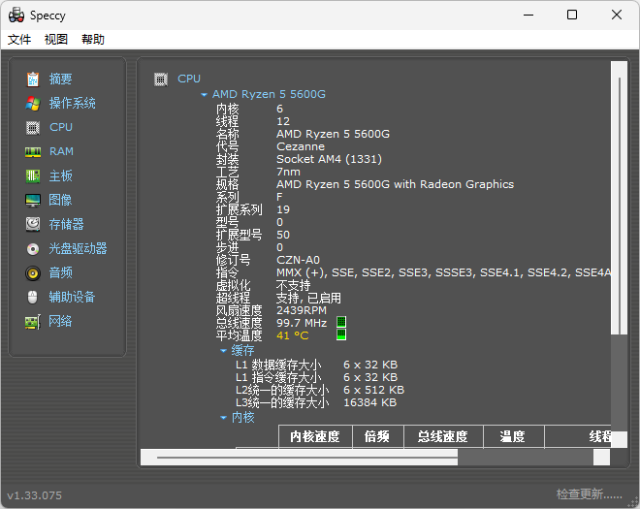Click the CPU chip icon in sidebar
Image resolution: width=640 pixels, height=509 pixels.
click(33, 128)
